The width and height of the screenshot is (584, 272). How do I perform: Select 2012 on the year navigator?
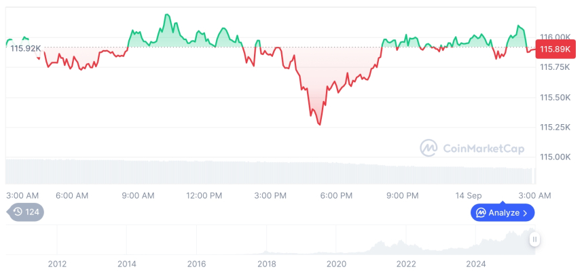(x=57, y=263)
